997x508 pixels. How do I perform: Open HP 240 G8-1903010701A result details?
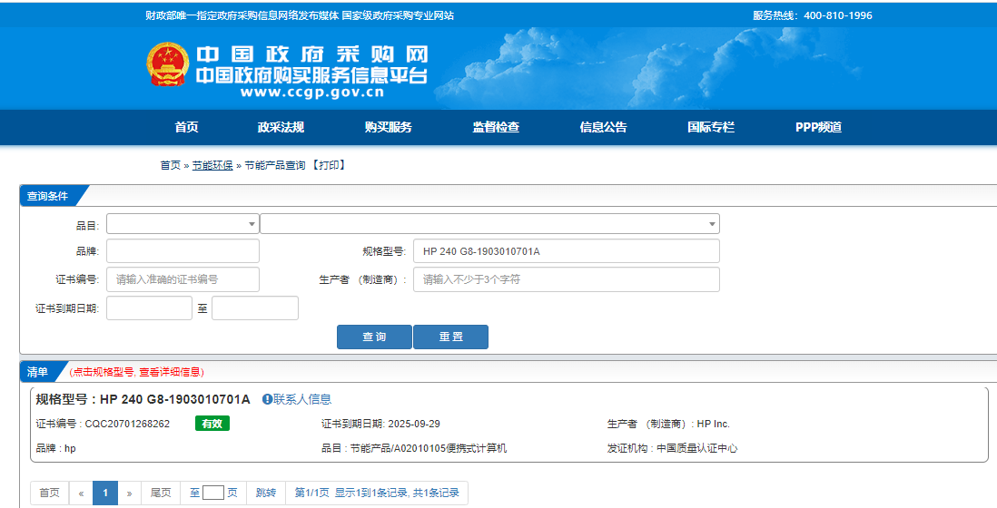tap(174, 399)
